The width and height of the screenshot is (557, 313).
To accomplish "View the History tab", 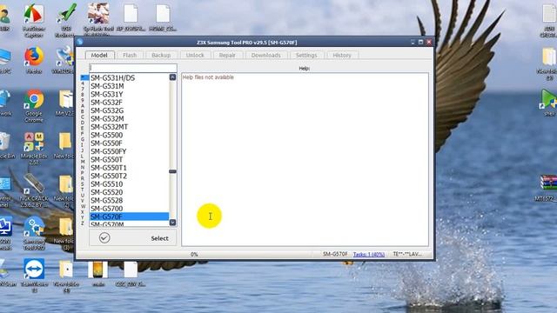I will (342, 55).
